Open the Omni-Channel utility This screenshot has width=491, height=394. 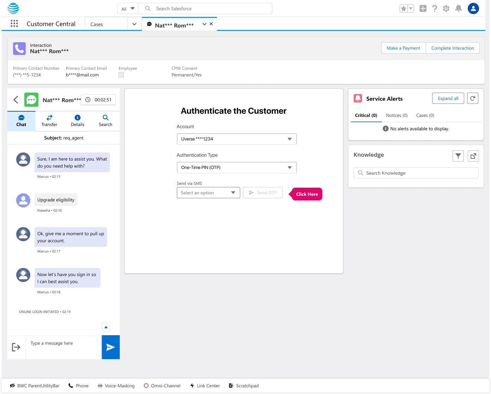(x=162, y=386)
